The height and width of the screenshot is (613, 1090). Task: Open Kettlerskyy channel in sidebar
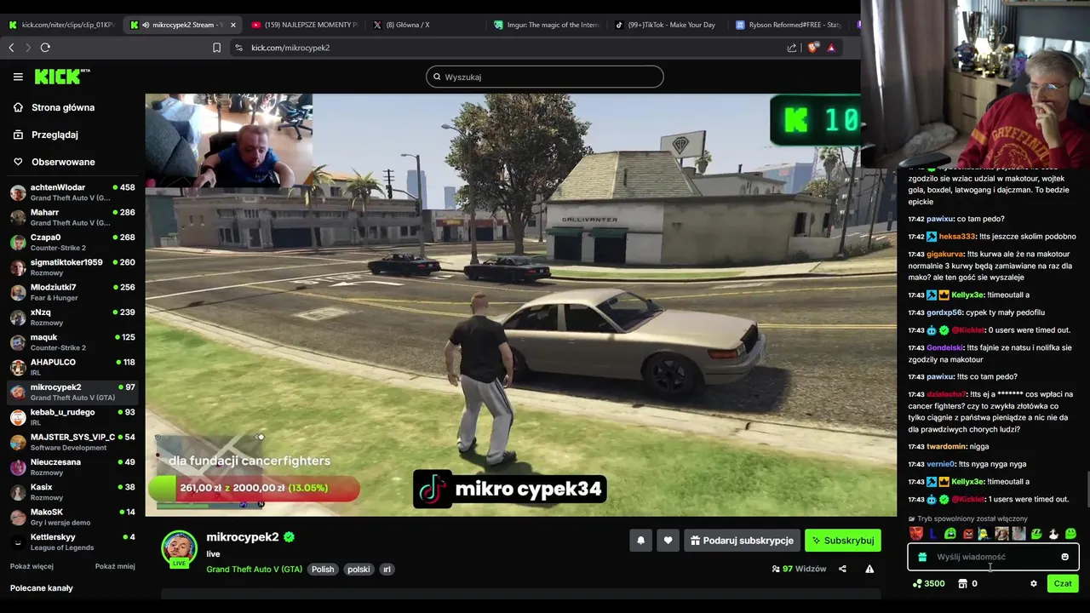[x=72, y=541]
